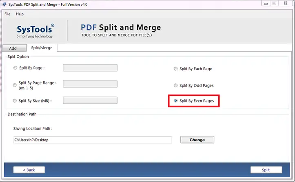
Task: Select the Split By Page radio button
Action: (x=15, y=68)
